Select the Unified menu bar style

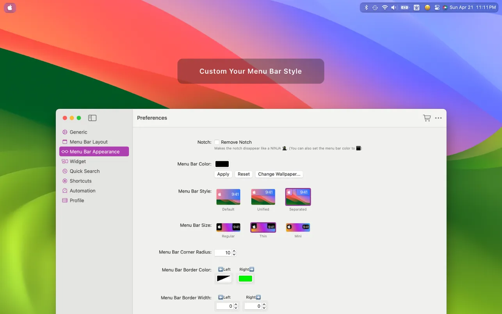pyautogui.click(x=263, y=197)
